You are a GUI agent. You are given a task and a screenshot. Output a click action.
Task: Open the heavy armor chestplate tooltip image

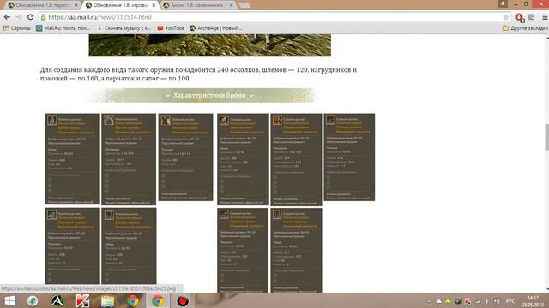click(129, 159)
